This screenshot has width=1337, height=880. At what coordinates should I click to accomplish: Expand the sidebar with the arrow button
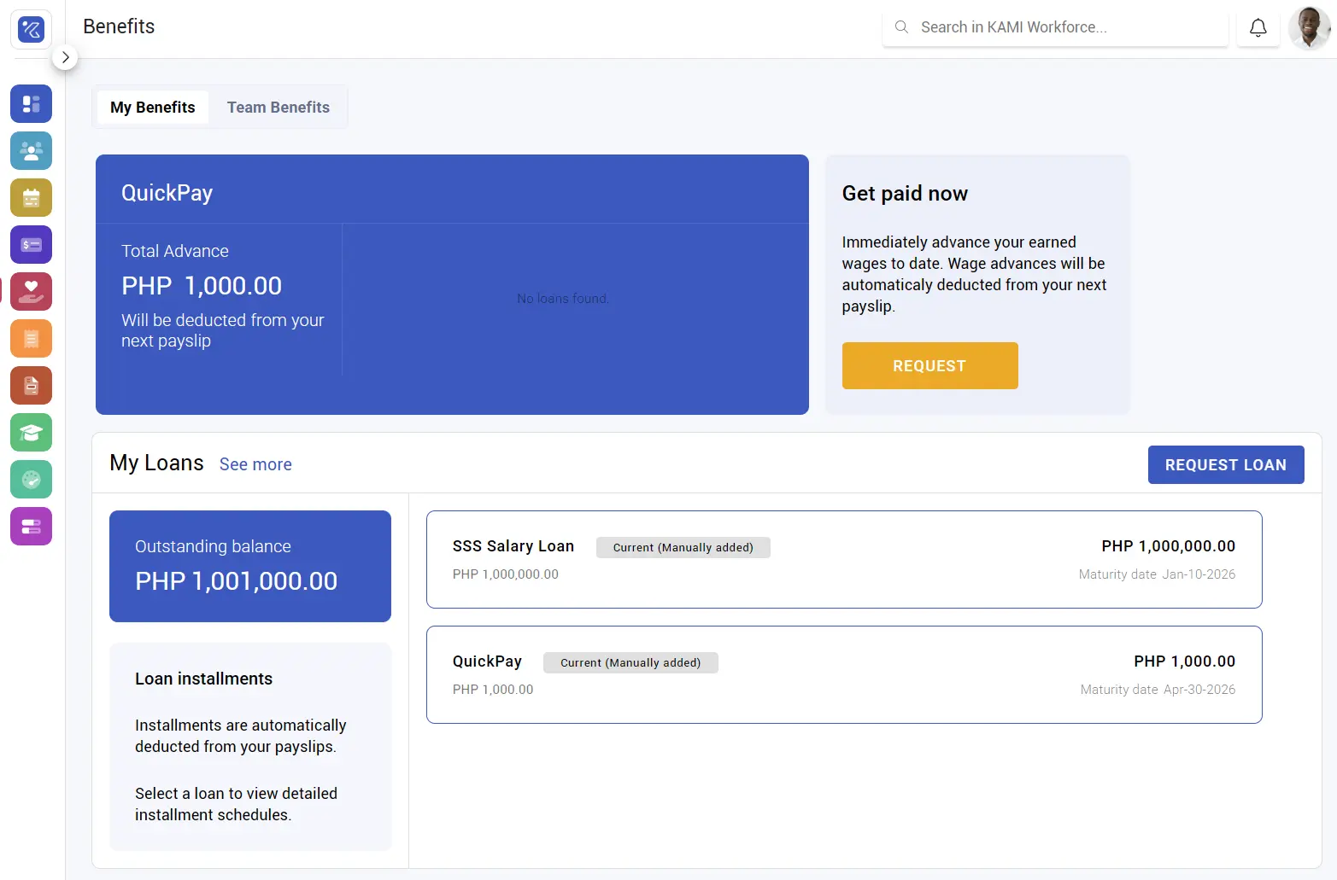tap(65, 57)
